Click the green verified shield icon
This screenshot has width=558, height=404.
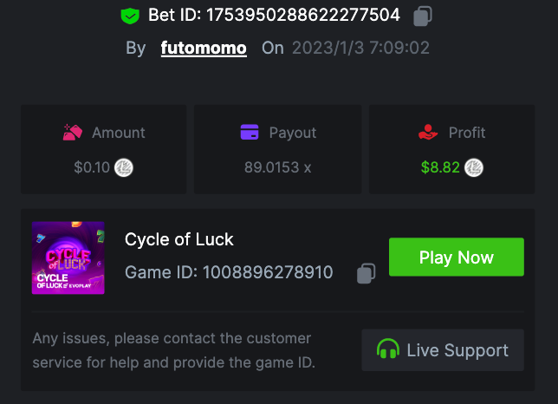coord(130,16)
